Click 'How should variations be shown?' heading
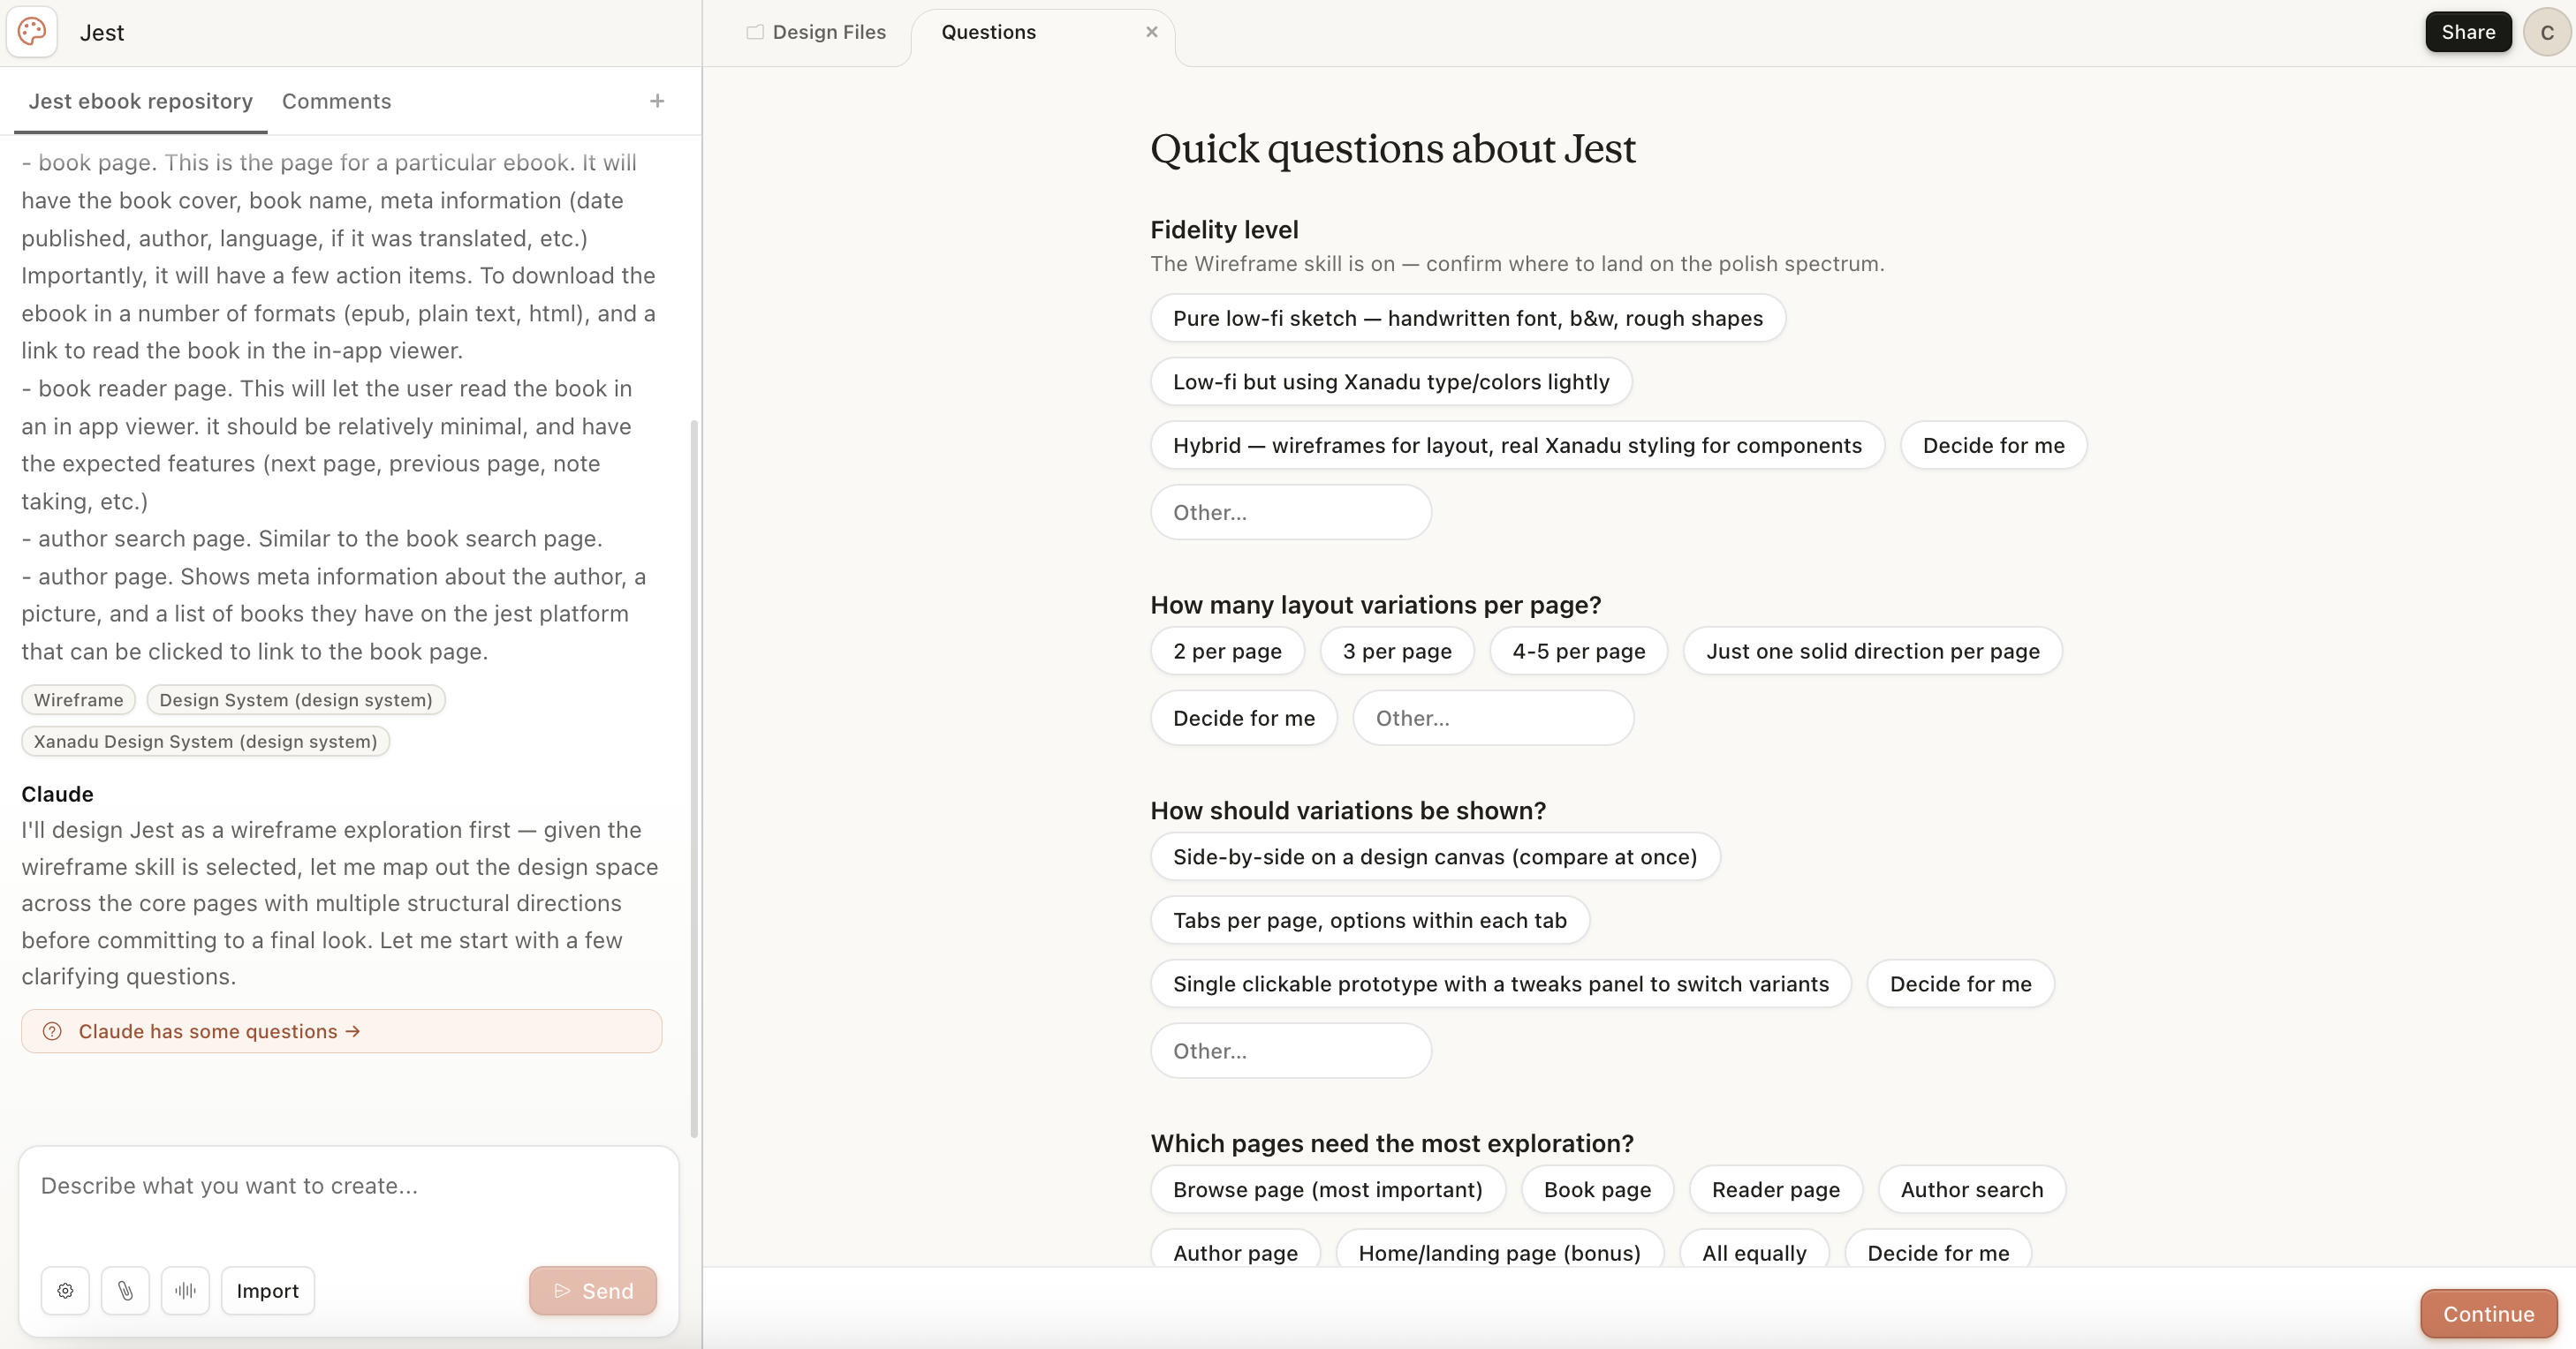The image size is (2576, 1349). (x=1348, y=810)
